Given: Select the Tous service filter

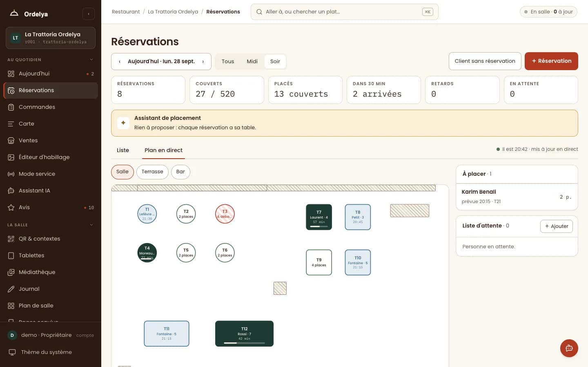Looking at the screenshot, I should click(228, 62).
